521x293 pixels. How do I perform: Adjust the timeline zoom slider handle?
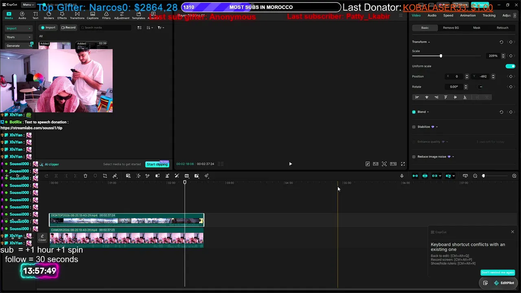484,176
